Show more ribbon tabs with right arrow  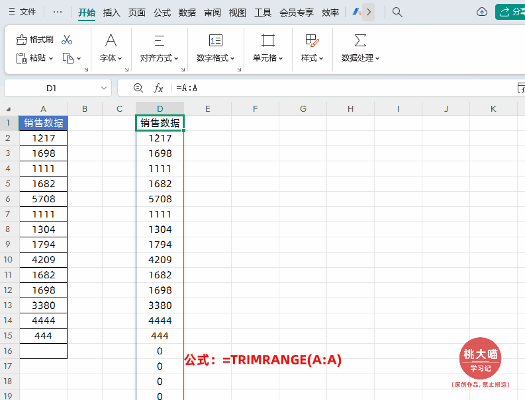pos(369,13)
